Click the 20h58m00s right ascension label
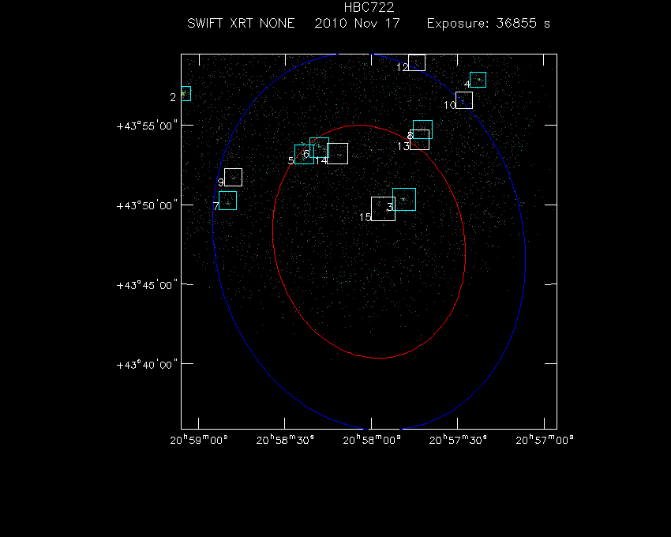The width and height of the screenshot is (671, 537). (372, 440)
